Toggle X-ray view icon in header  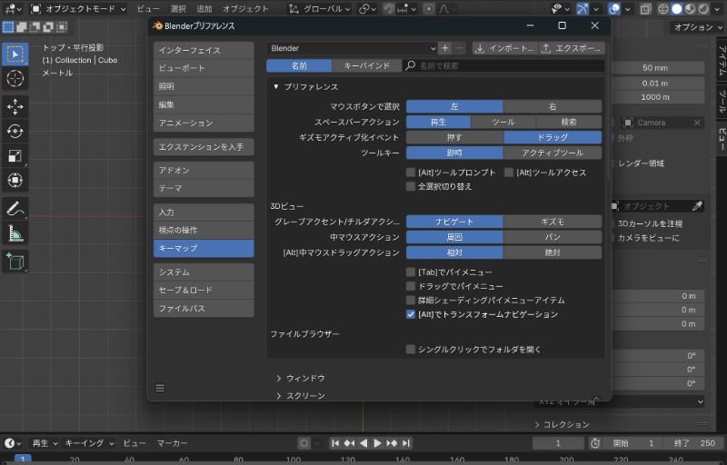pos(645,9)
